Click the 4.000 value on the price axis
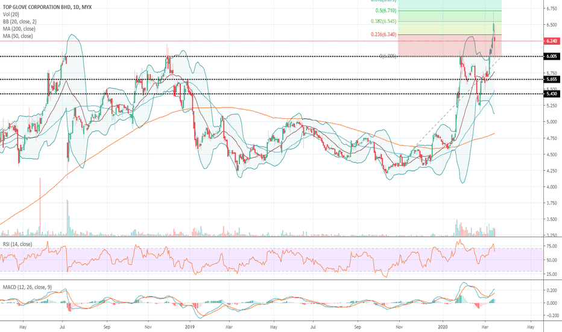Viewport: 562px width, 332px height. tap(552, 187)
